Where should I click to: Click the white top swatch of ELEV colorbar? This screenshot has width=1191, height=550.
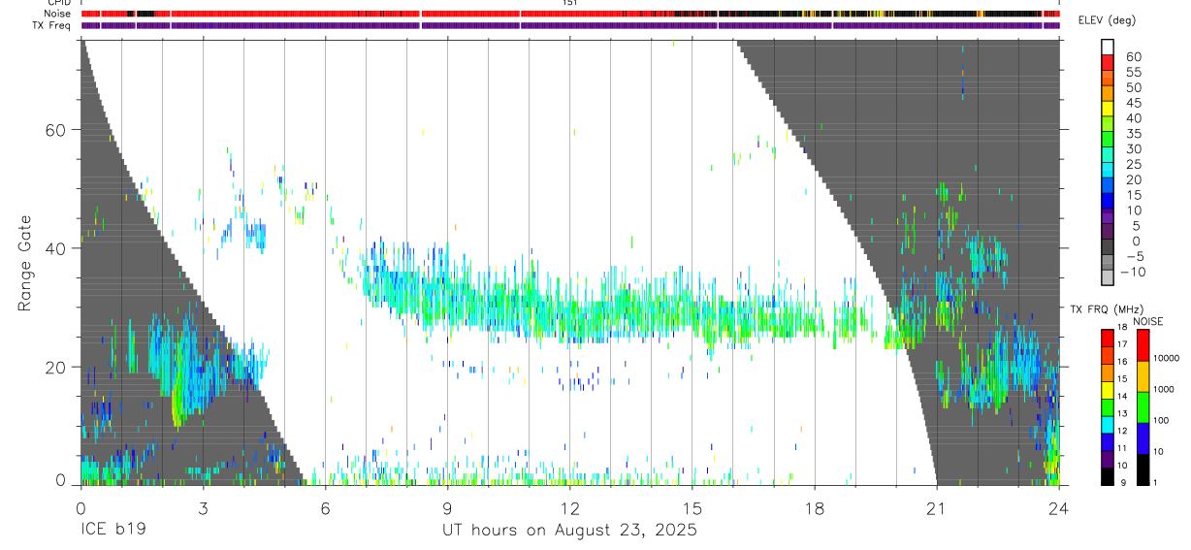(1108, 47)
